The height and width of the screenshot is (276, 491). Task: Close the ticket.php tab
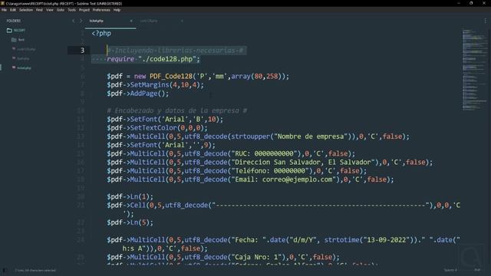(131, 21)
